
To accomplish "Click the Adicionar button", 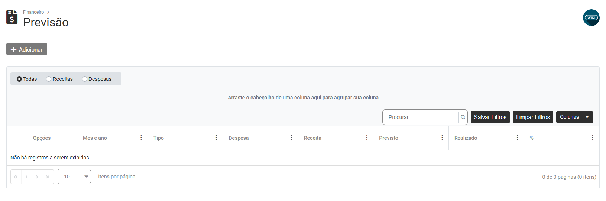I will click(27, 49).
